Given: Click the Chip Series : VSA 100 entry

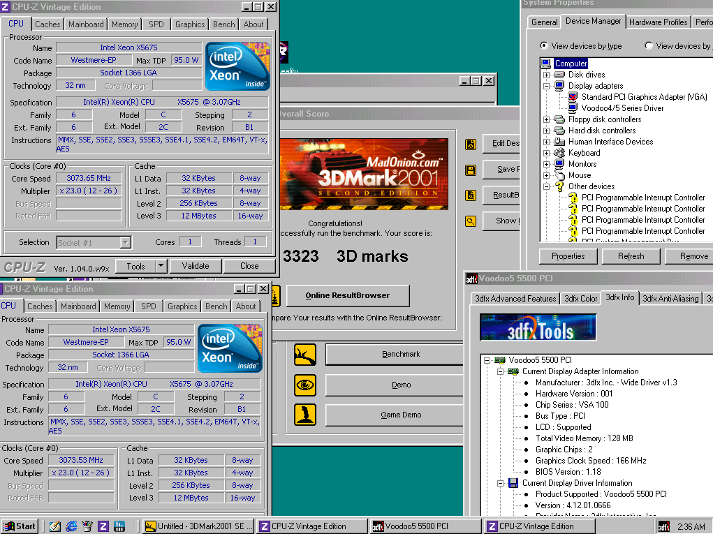Looking at the screenshot, I should coord(571,405).
